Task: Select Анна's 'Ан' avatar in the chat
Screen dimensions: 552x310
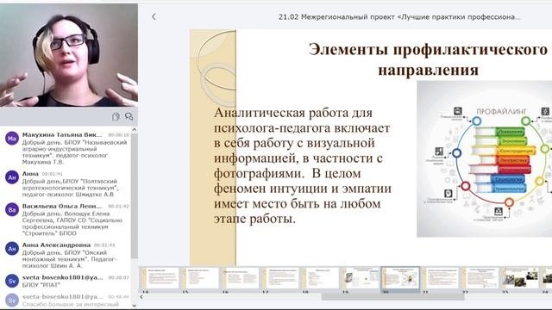Action: pyautogui.click(x=11, y=177)
